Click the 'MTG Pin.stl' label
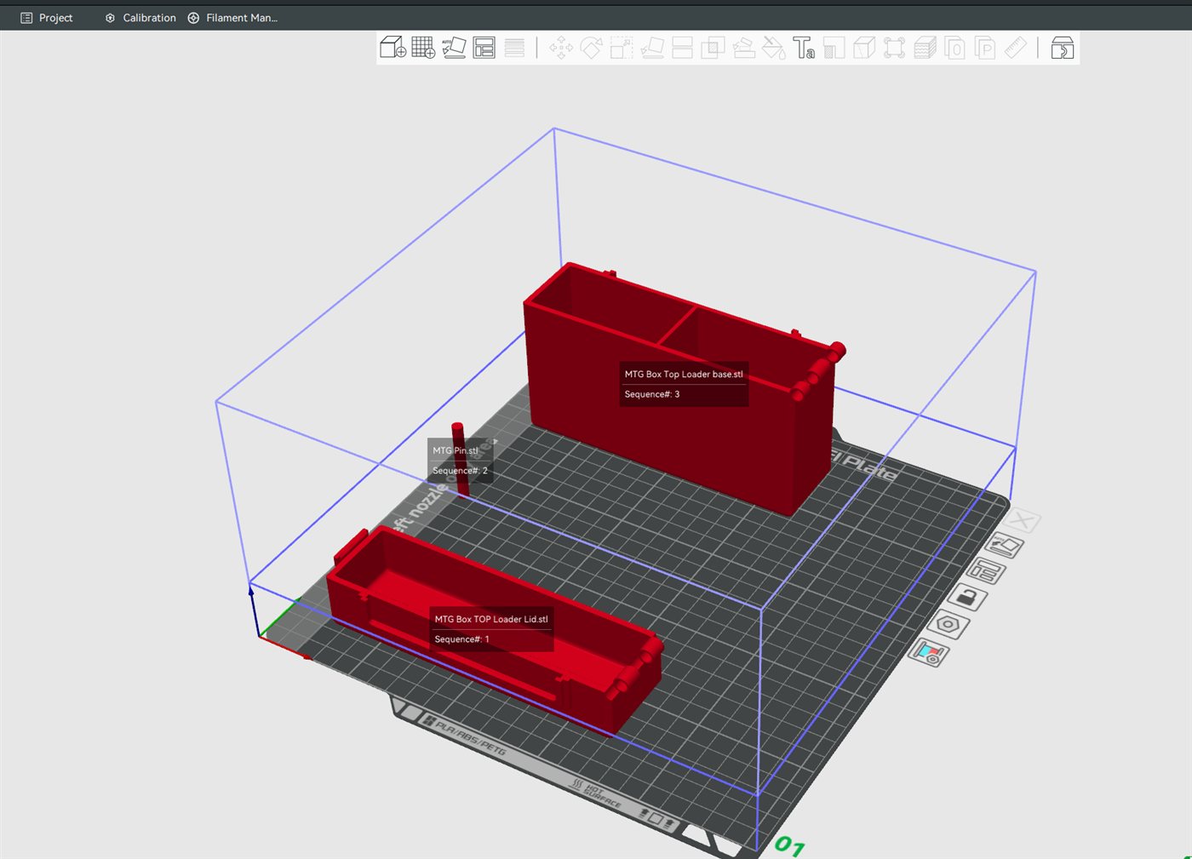1192x859 pixels. (456, 451)
